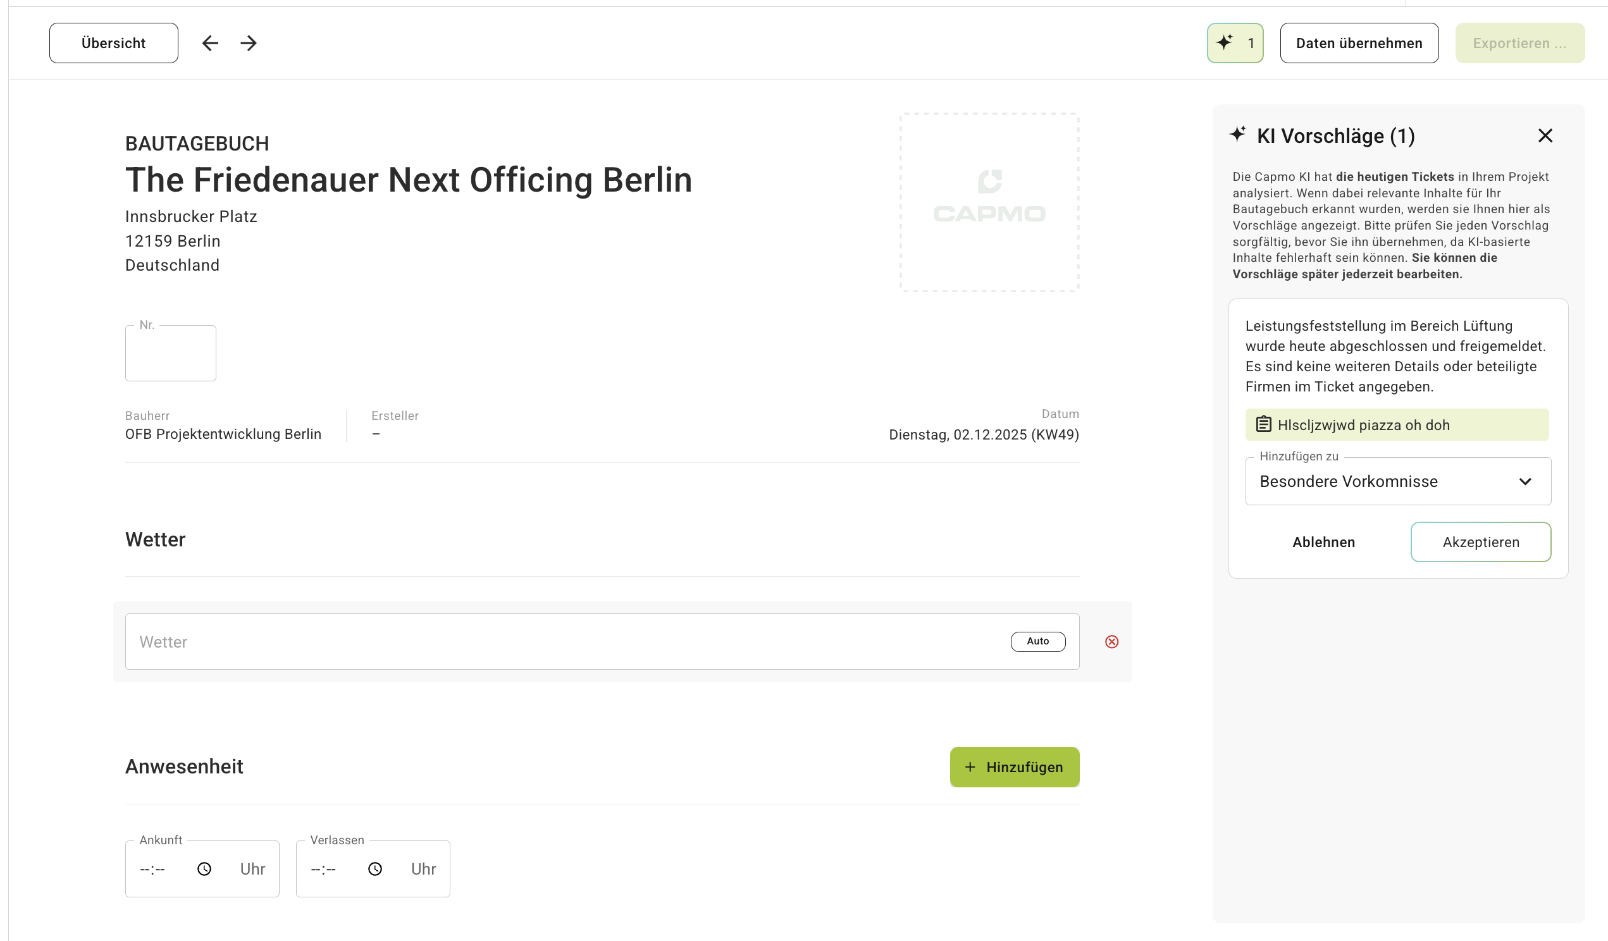This screenshot has height=941, width=1608.
Task: Click the back arrow navigation icon
Action: coord(210,43)
